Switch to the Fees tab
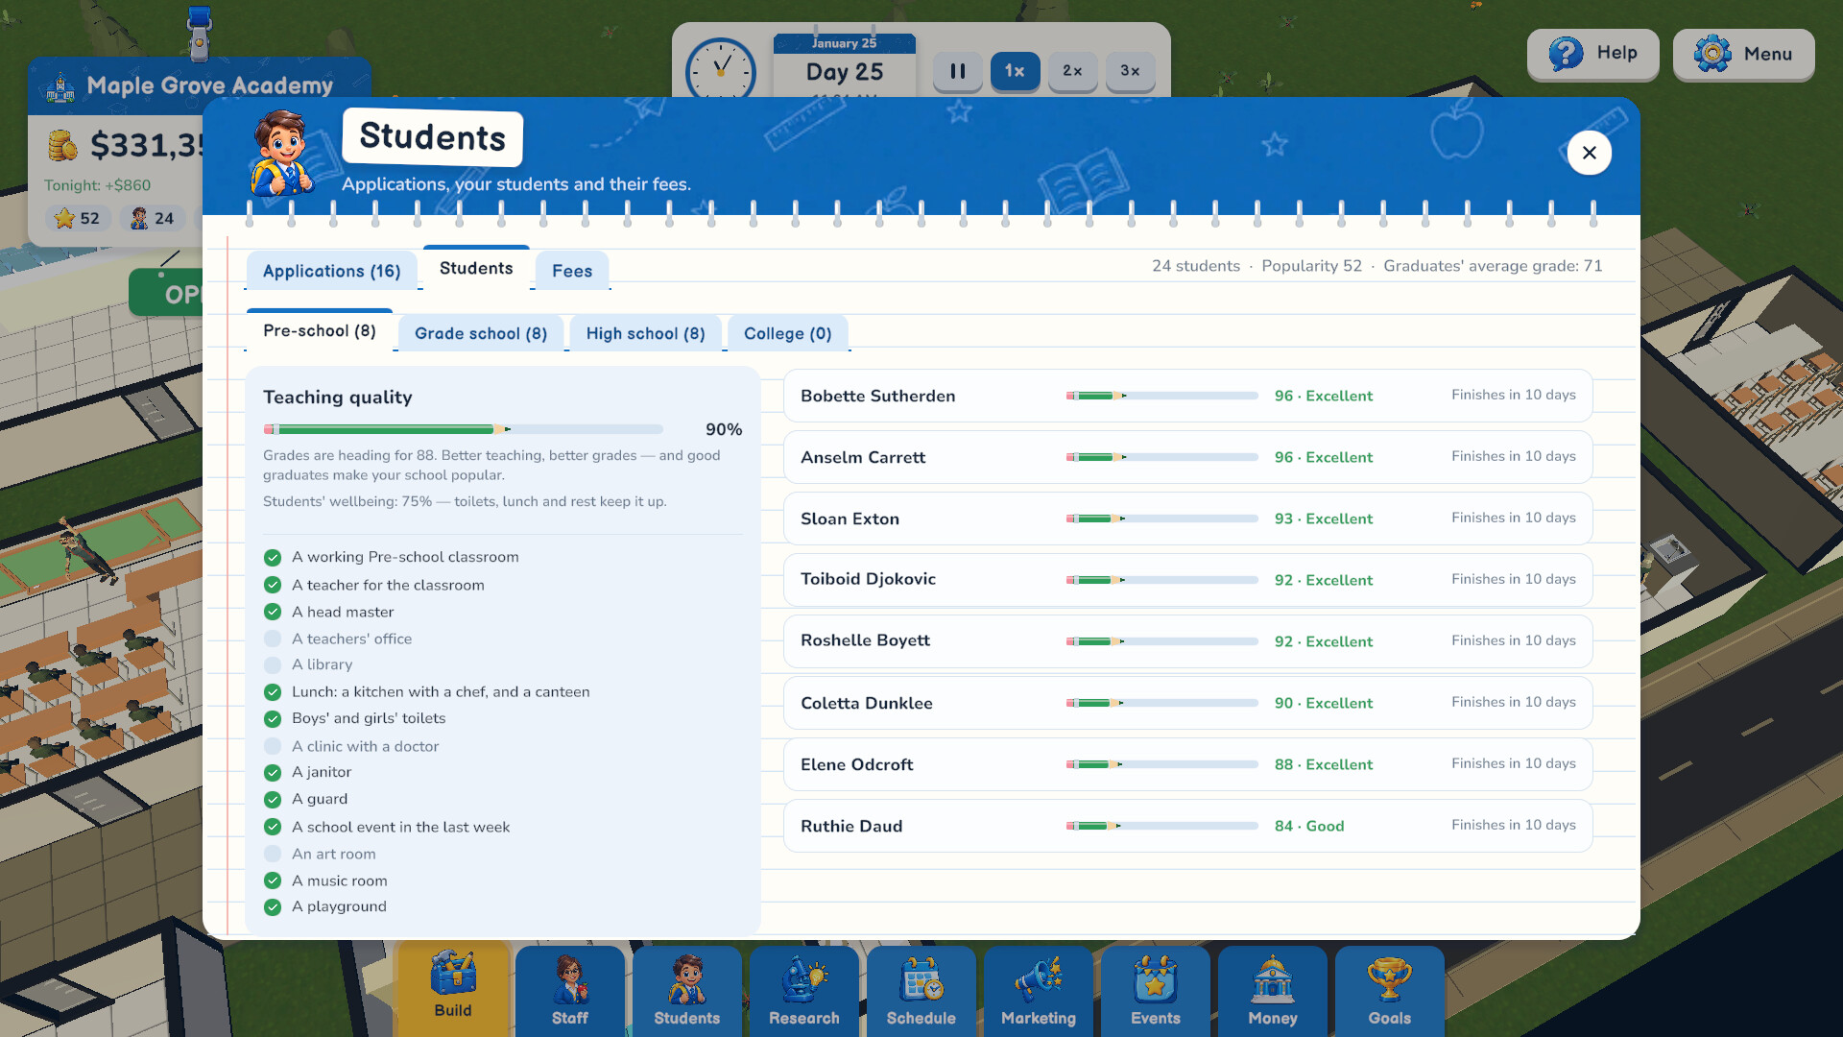Image resolution: width=1843 pixels, height=1037 pixels. point(572,271)
